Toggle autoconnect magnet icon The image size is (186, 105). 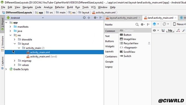(163, 30)
